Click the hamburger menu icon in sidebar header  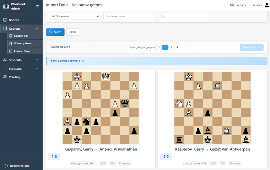[37, 6]
